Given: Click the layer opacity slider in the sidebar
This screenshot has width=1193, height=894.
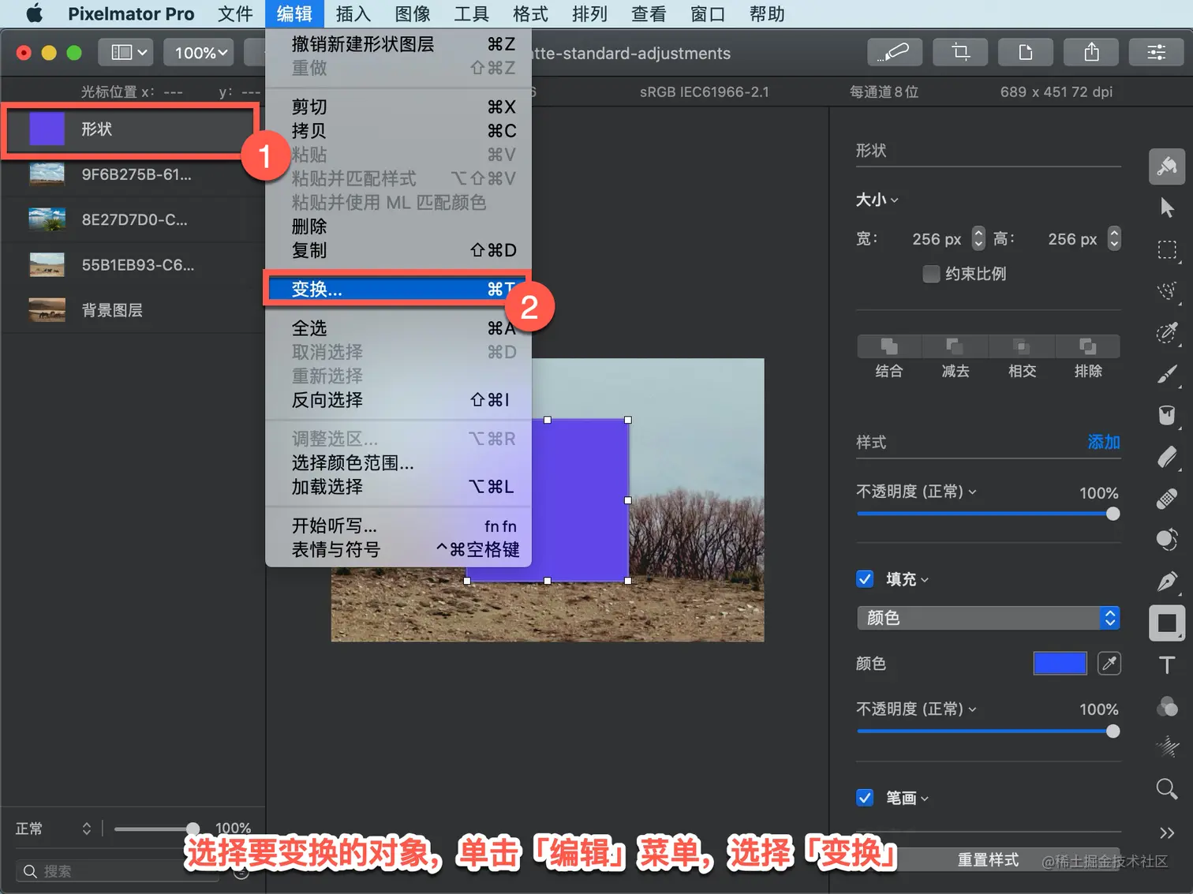Looking at the screenshot, I should coord(156,829).
